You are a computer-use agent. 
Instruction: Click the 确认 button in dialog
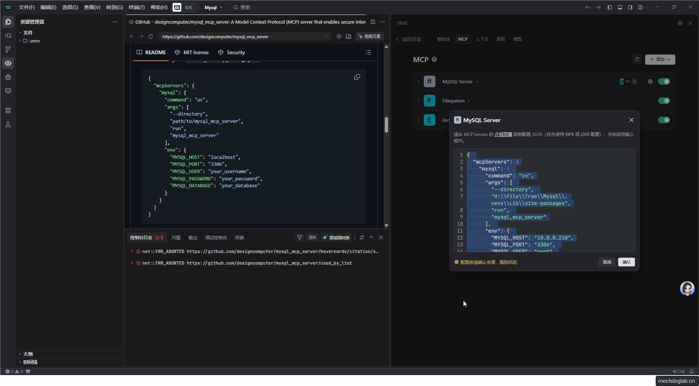[x=626, y=262]
